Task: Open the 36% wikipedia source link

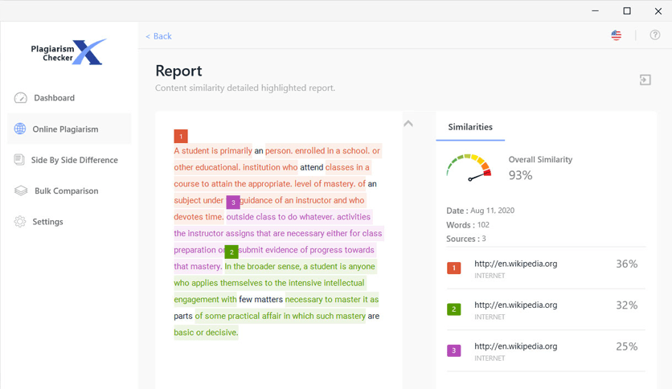Action: 515,264
